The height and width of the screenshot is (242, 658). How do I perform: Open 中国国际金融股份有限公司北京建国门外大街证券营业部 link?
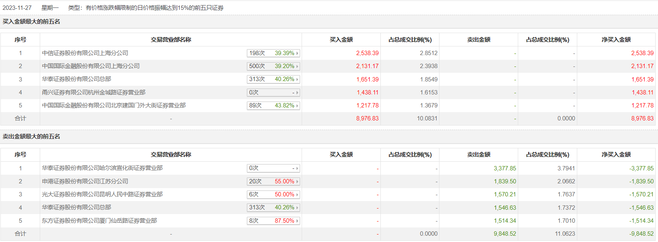coord(114,105)
